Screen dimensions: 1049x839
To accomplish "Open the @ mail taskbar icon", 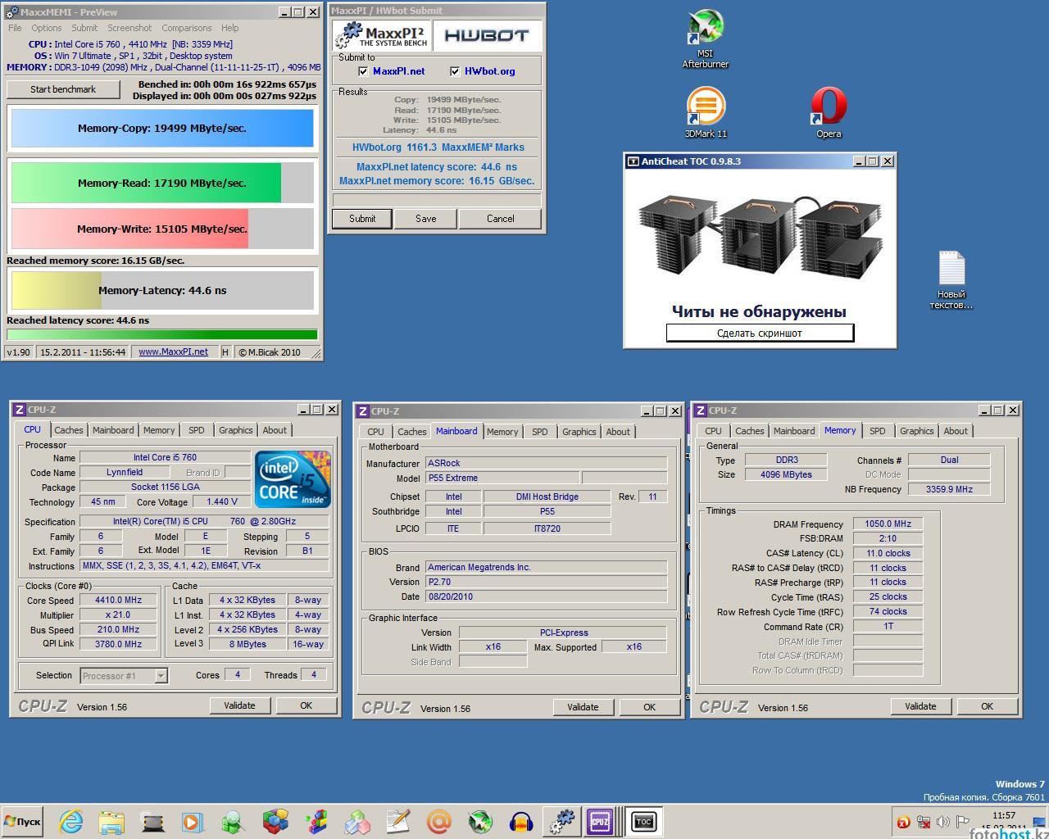I will point(438,822).
